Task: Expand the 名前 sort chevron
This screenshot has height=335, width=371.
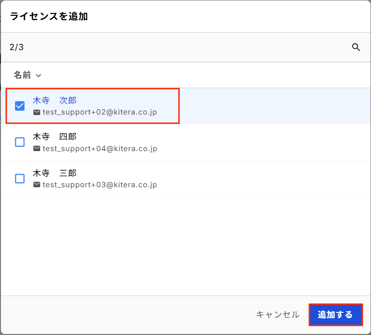Action: (38, 76)
